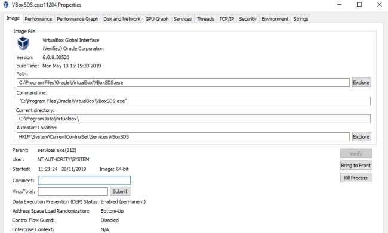This screenshot has width=388, height=233.
Task: Click the DEP status Enabled (permanent)
Action: [123, 202]
